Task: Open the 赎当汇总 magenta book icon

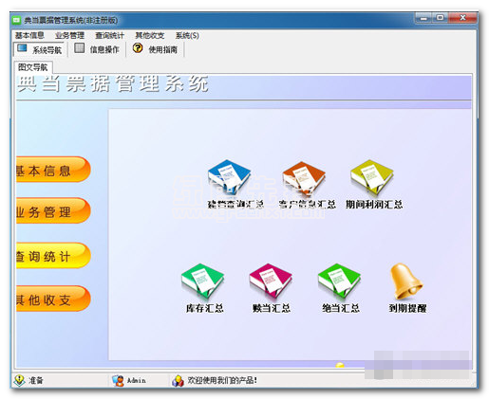Action: pos(271,281)
